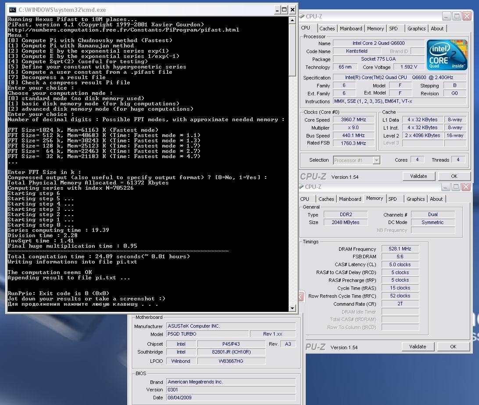479x405 pixels.
Task: Open About tab in upper CPU-Z window
Action: pos(437,29)
